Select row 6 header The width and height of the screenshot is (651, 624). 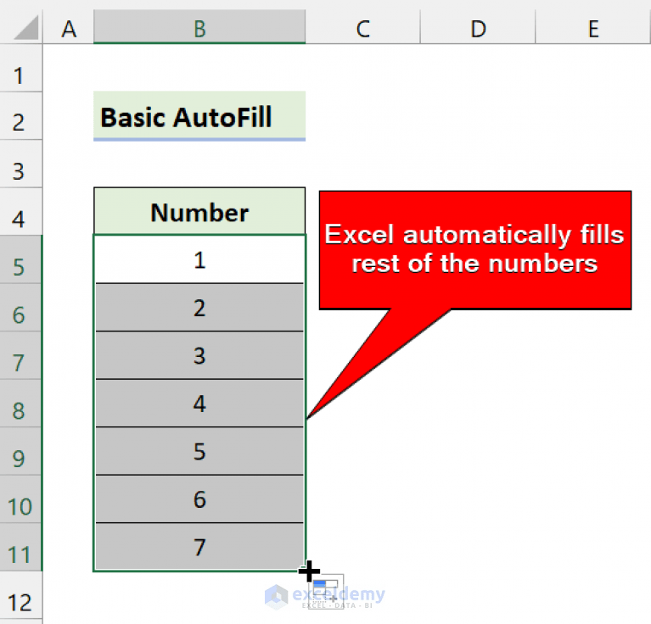(x=20, y=308)
